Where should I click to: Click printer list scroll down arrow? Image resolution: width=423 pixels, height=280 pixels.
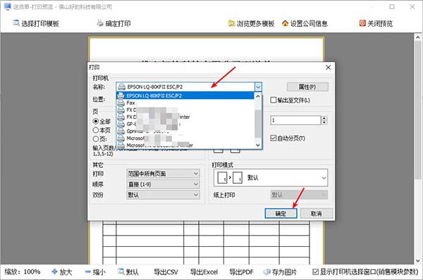click(258, 145)
